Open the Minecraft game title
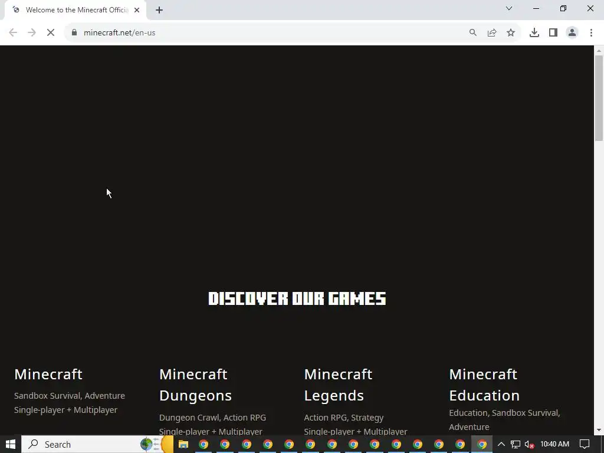604x453 pixels. [x=48, y=374]
